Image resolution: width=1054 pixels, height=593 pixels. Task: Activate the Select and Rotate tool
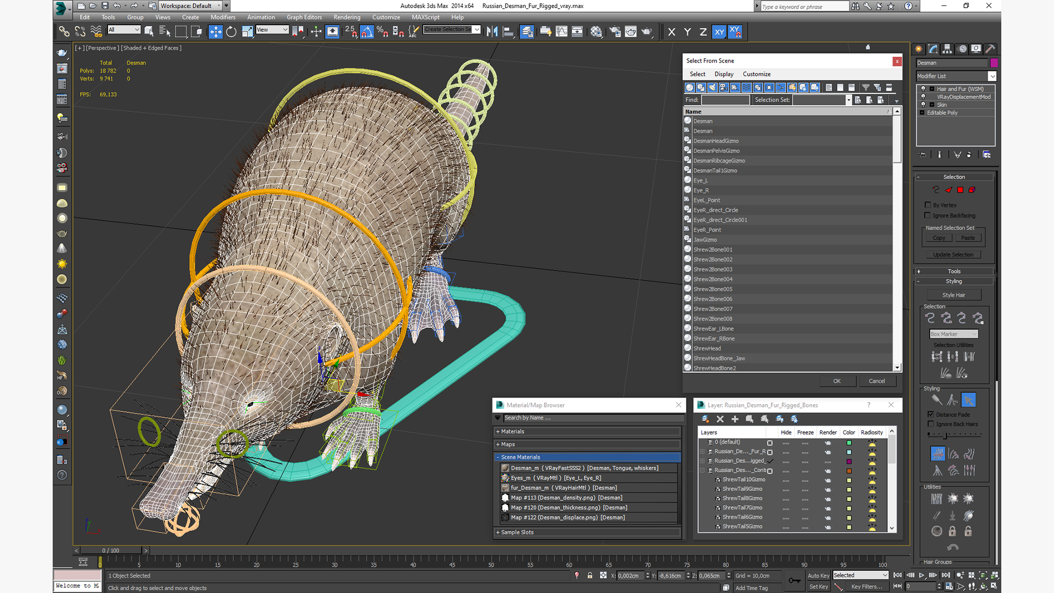point(231,32)
